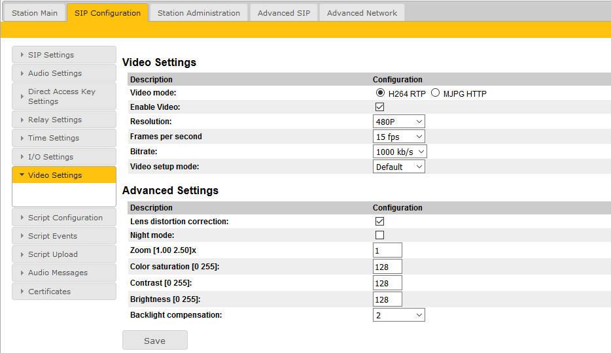The height and width of the screenshot is (353, 611).
Task: Open the Resolution dropdown
Action: (398, 122)
